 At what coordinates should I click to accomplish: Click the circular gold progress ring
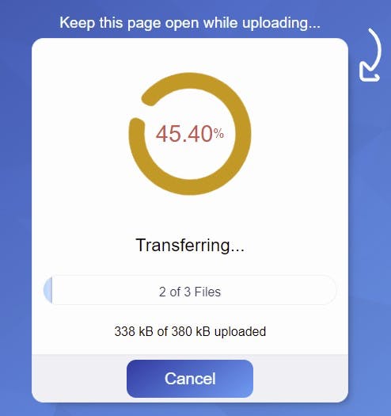pyautogui.click(x=190, y=134)
